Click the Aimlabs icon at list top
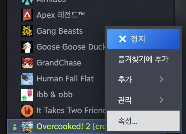186x134 pixels. pyautogui.click(x=27, y=3)
